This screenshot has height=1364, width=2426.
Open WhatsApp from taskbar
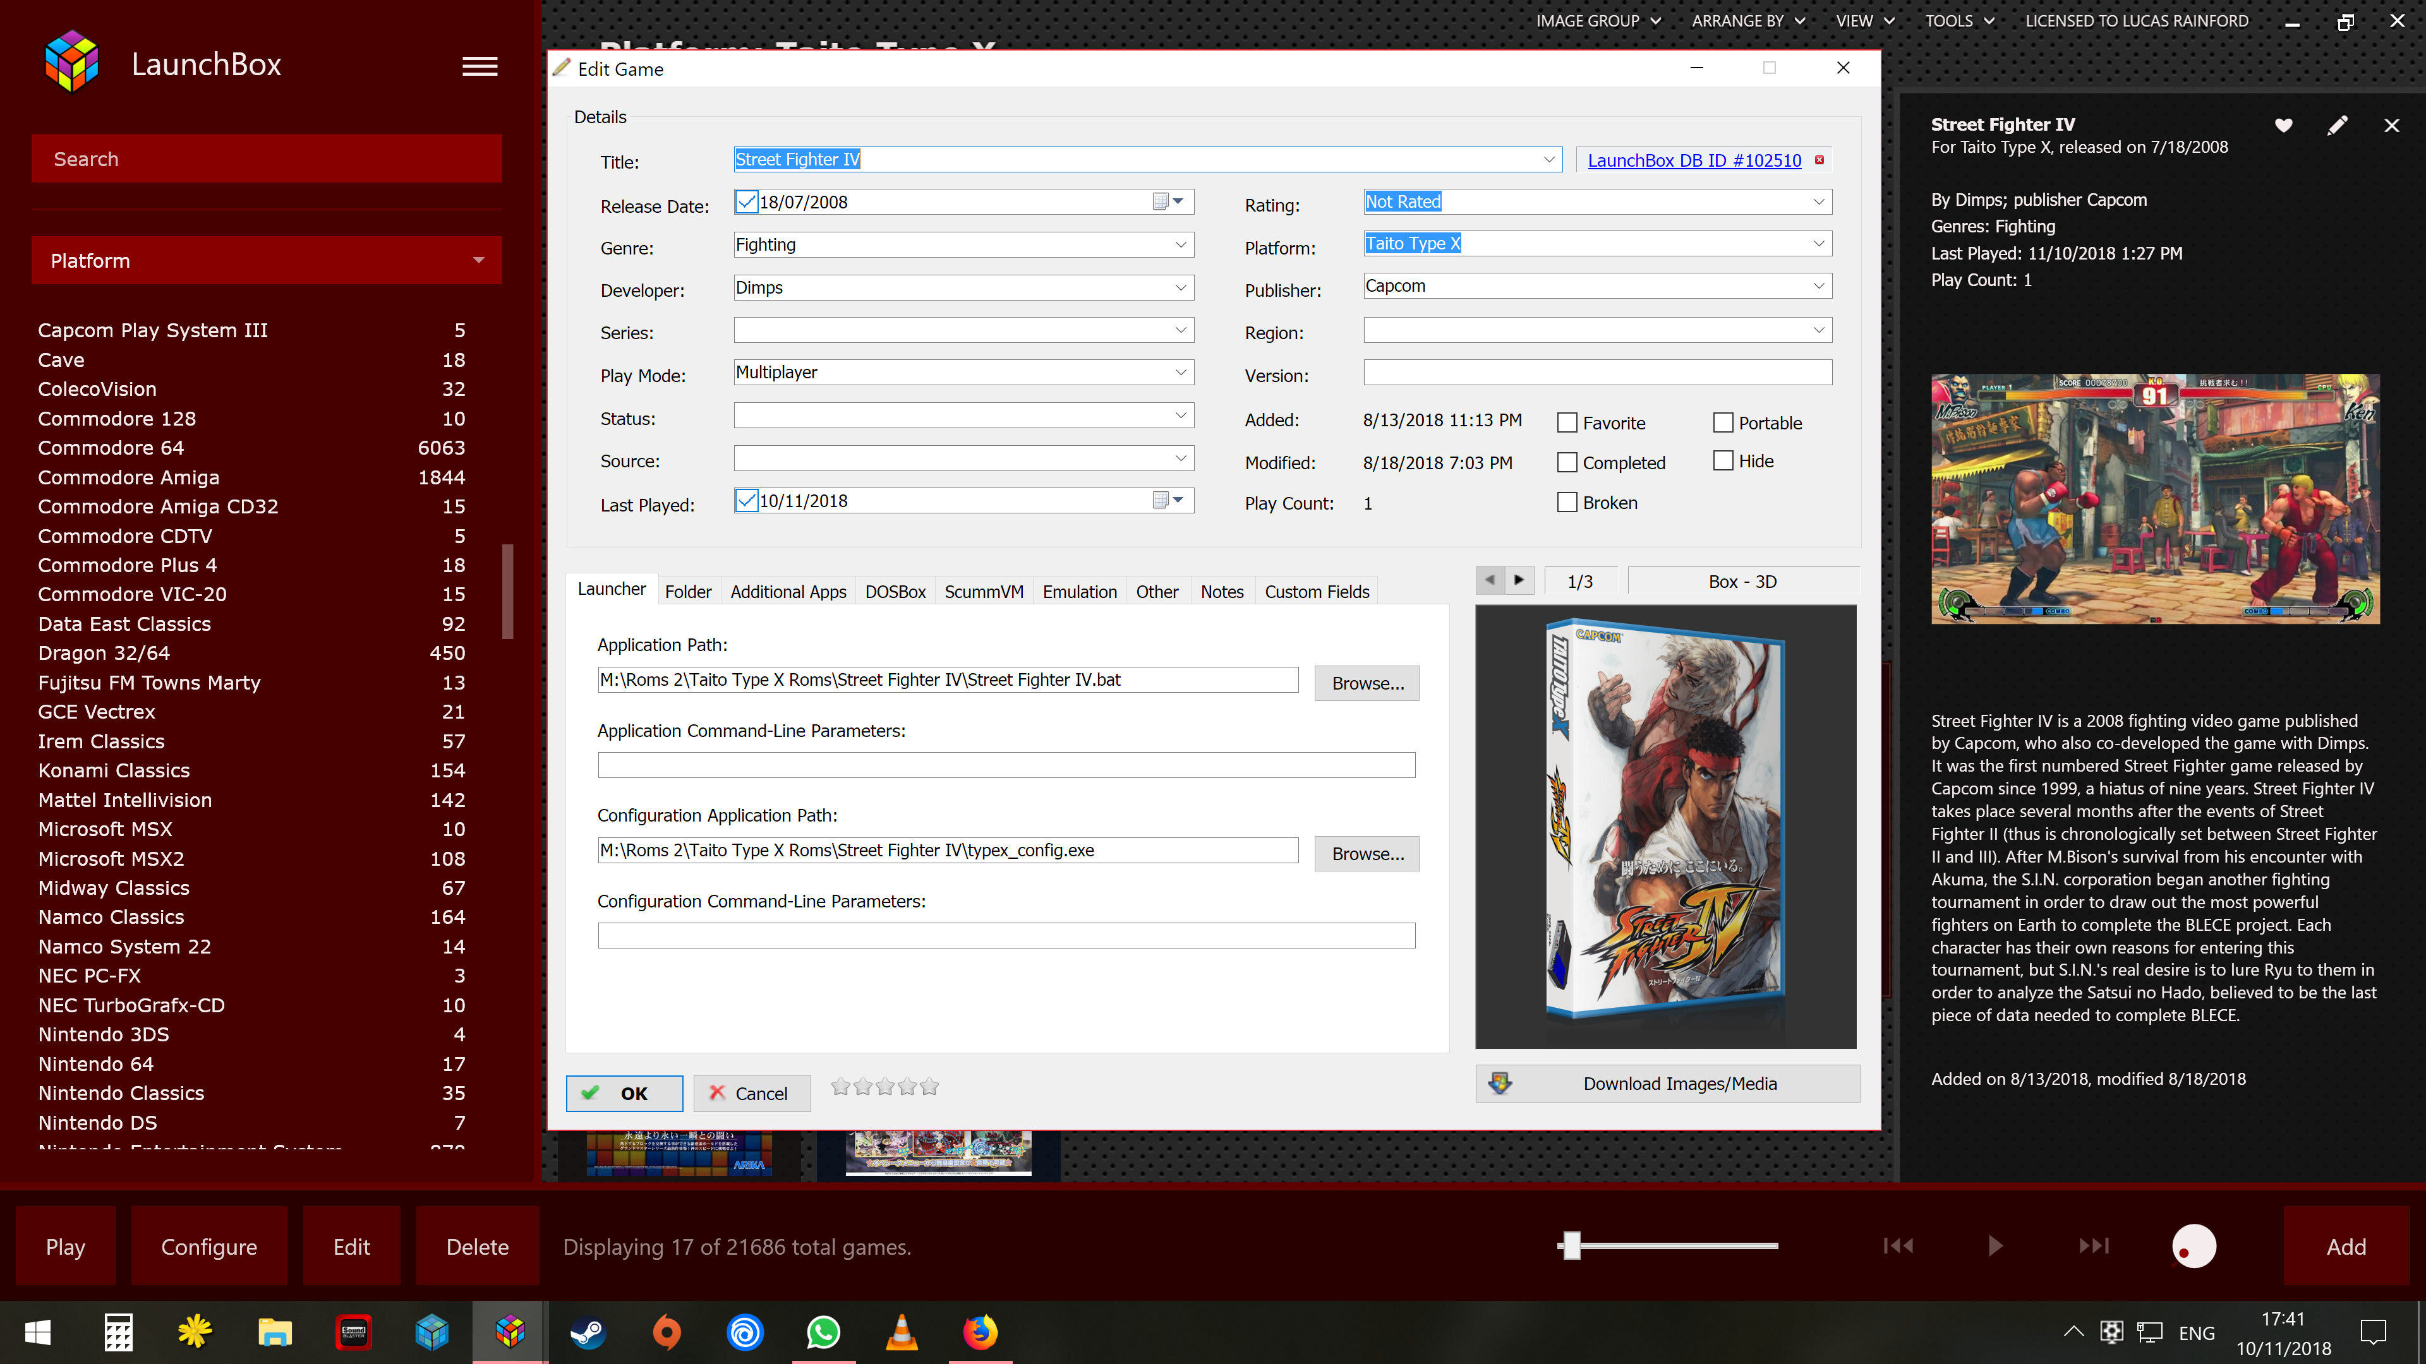[823, 1332]
